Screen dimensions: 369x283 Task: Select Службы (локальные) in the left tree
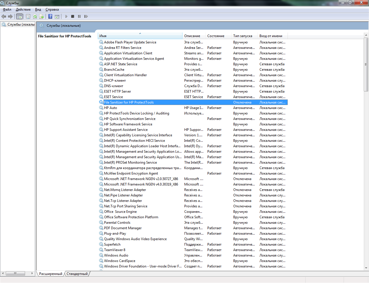pyautogui.click(x=18, y=24)
